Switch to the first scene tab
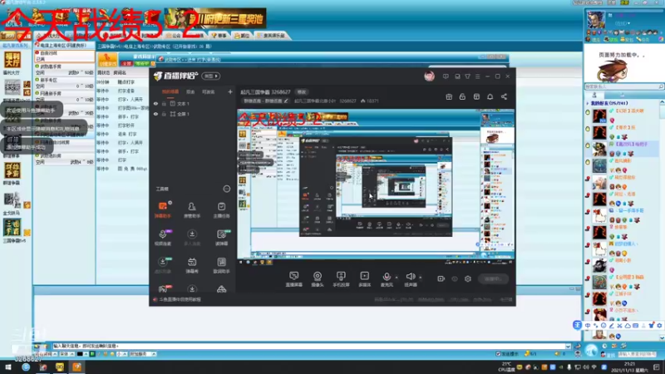 pyautogui.click(x=170, y=91)
